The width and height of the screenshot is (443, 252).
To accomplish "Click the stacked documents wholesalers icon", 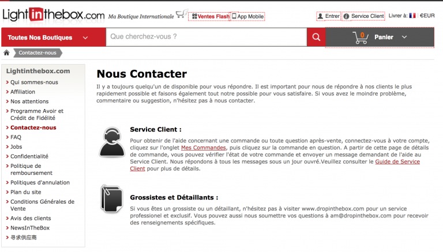I will pos(112,198).
